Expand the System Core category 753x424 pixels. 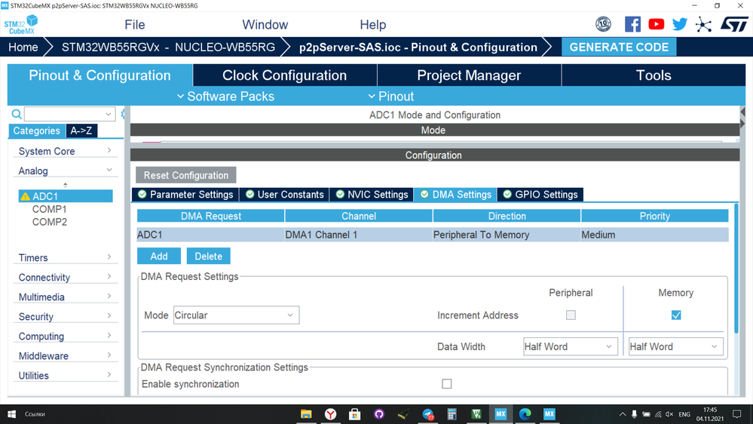[x=66, y=151]
